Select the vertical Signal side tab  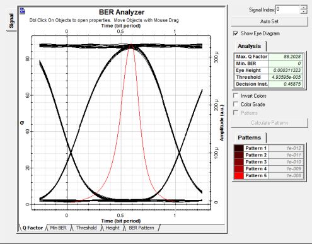[11, 21]
